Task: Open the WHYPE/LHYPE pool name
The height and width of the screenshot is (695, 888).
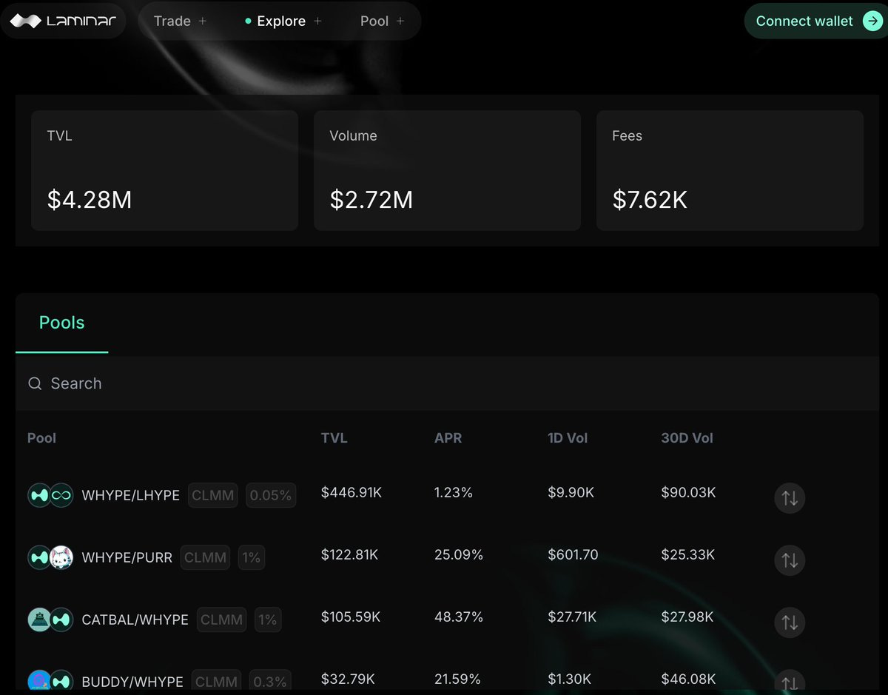Action: pyautogui.click(x=131, y=495)
